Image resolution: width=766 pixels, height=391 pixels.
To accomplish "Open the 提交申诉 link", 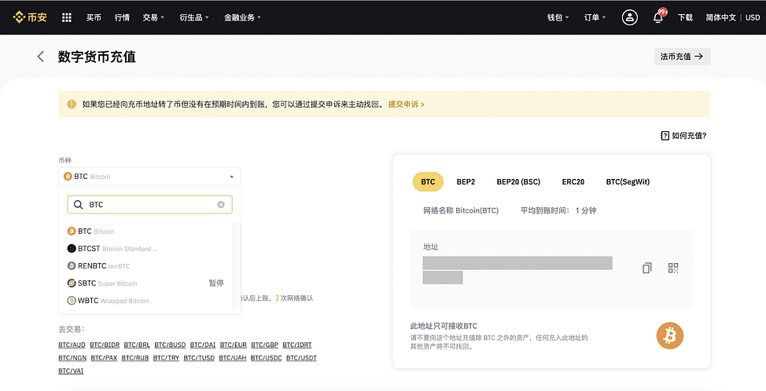I will (406, 104).
